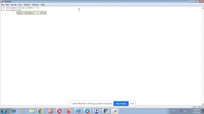Show hidden system tray icons arrow
204x114 pixels.
178,111
